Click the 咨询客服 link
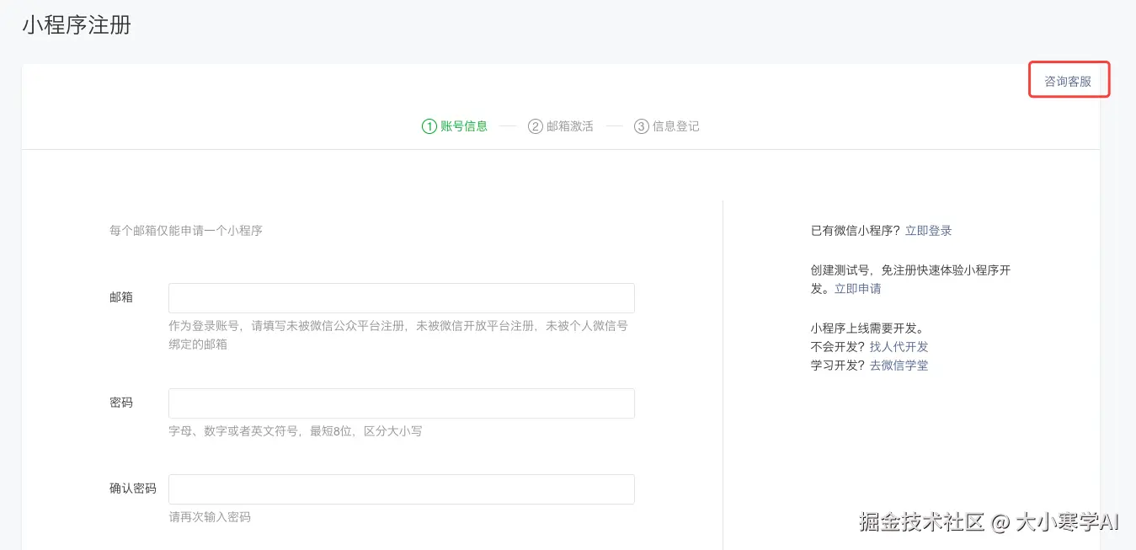The image size is (1136, 550). pyautogui.click(x=1068, y=81)
